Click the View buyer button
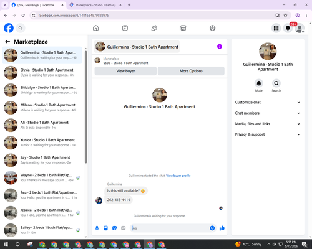 tap(125, 71)
